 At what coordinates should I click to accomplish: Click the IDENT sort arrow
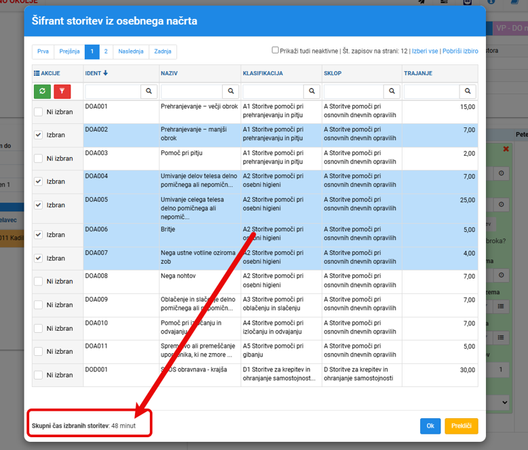point(105,73)
